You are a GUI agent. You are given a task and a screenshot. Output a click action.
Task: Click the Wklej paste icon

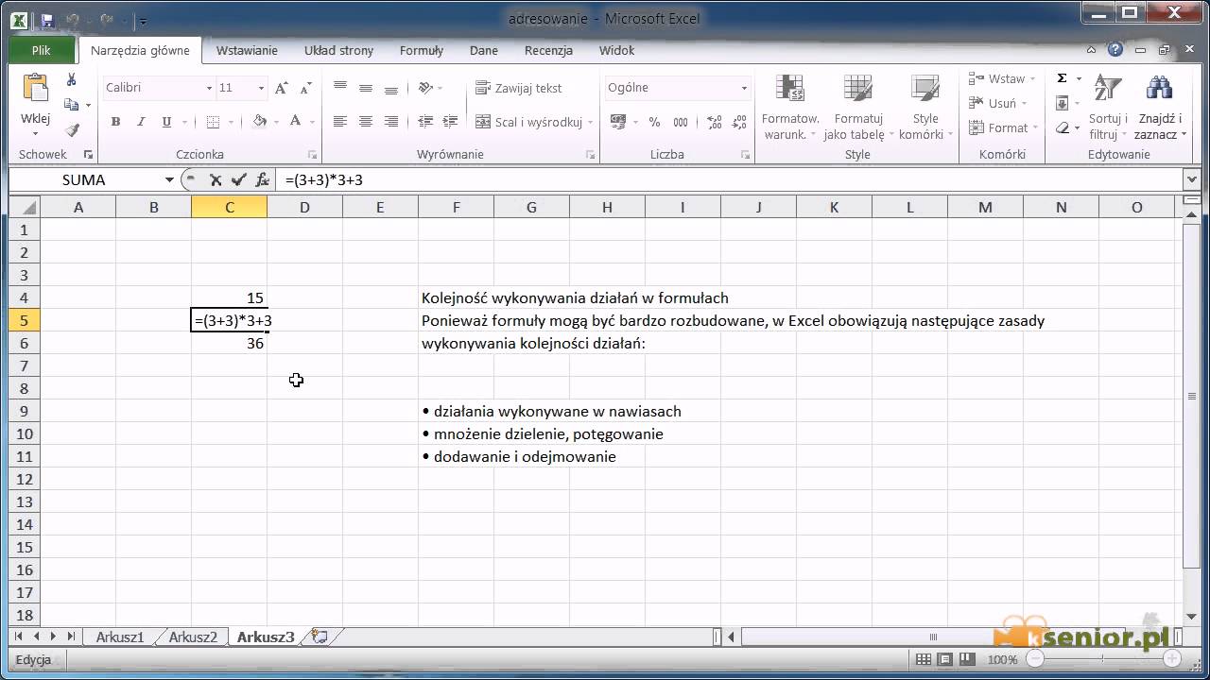35,88
